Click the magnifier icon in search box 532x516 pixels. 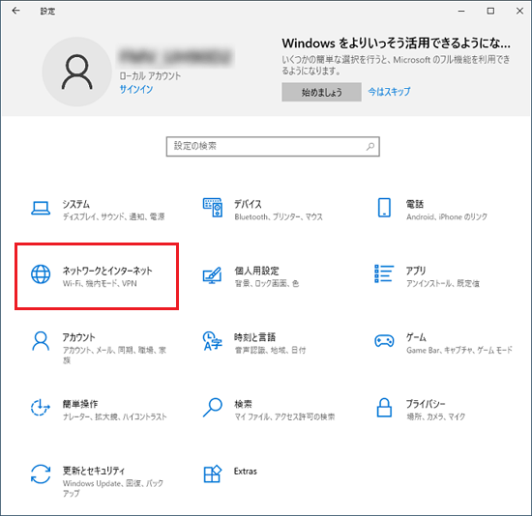click(370, 147)
